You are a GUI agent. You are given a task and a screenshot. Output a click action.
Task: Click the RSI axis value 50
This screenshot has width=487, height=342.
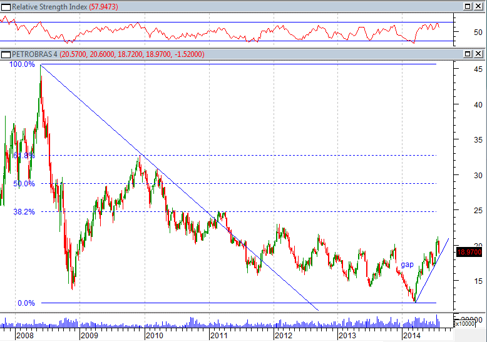click(478, 32)
